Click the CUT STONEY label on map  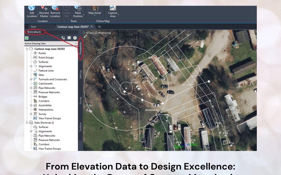pos(135,81)
